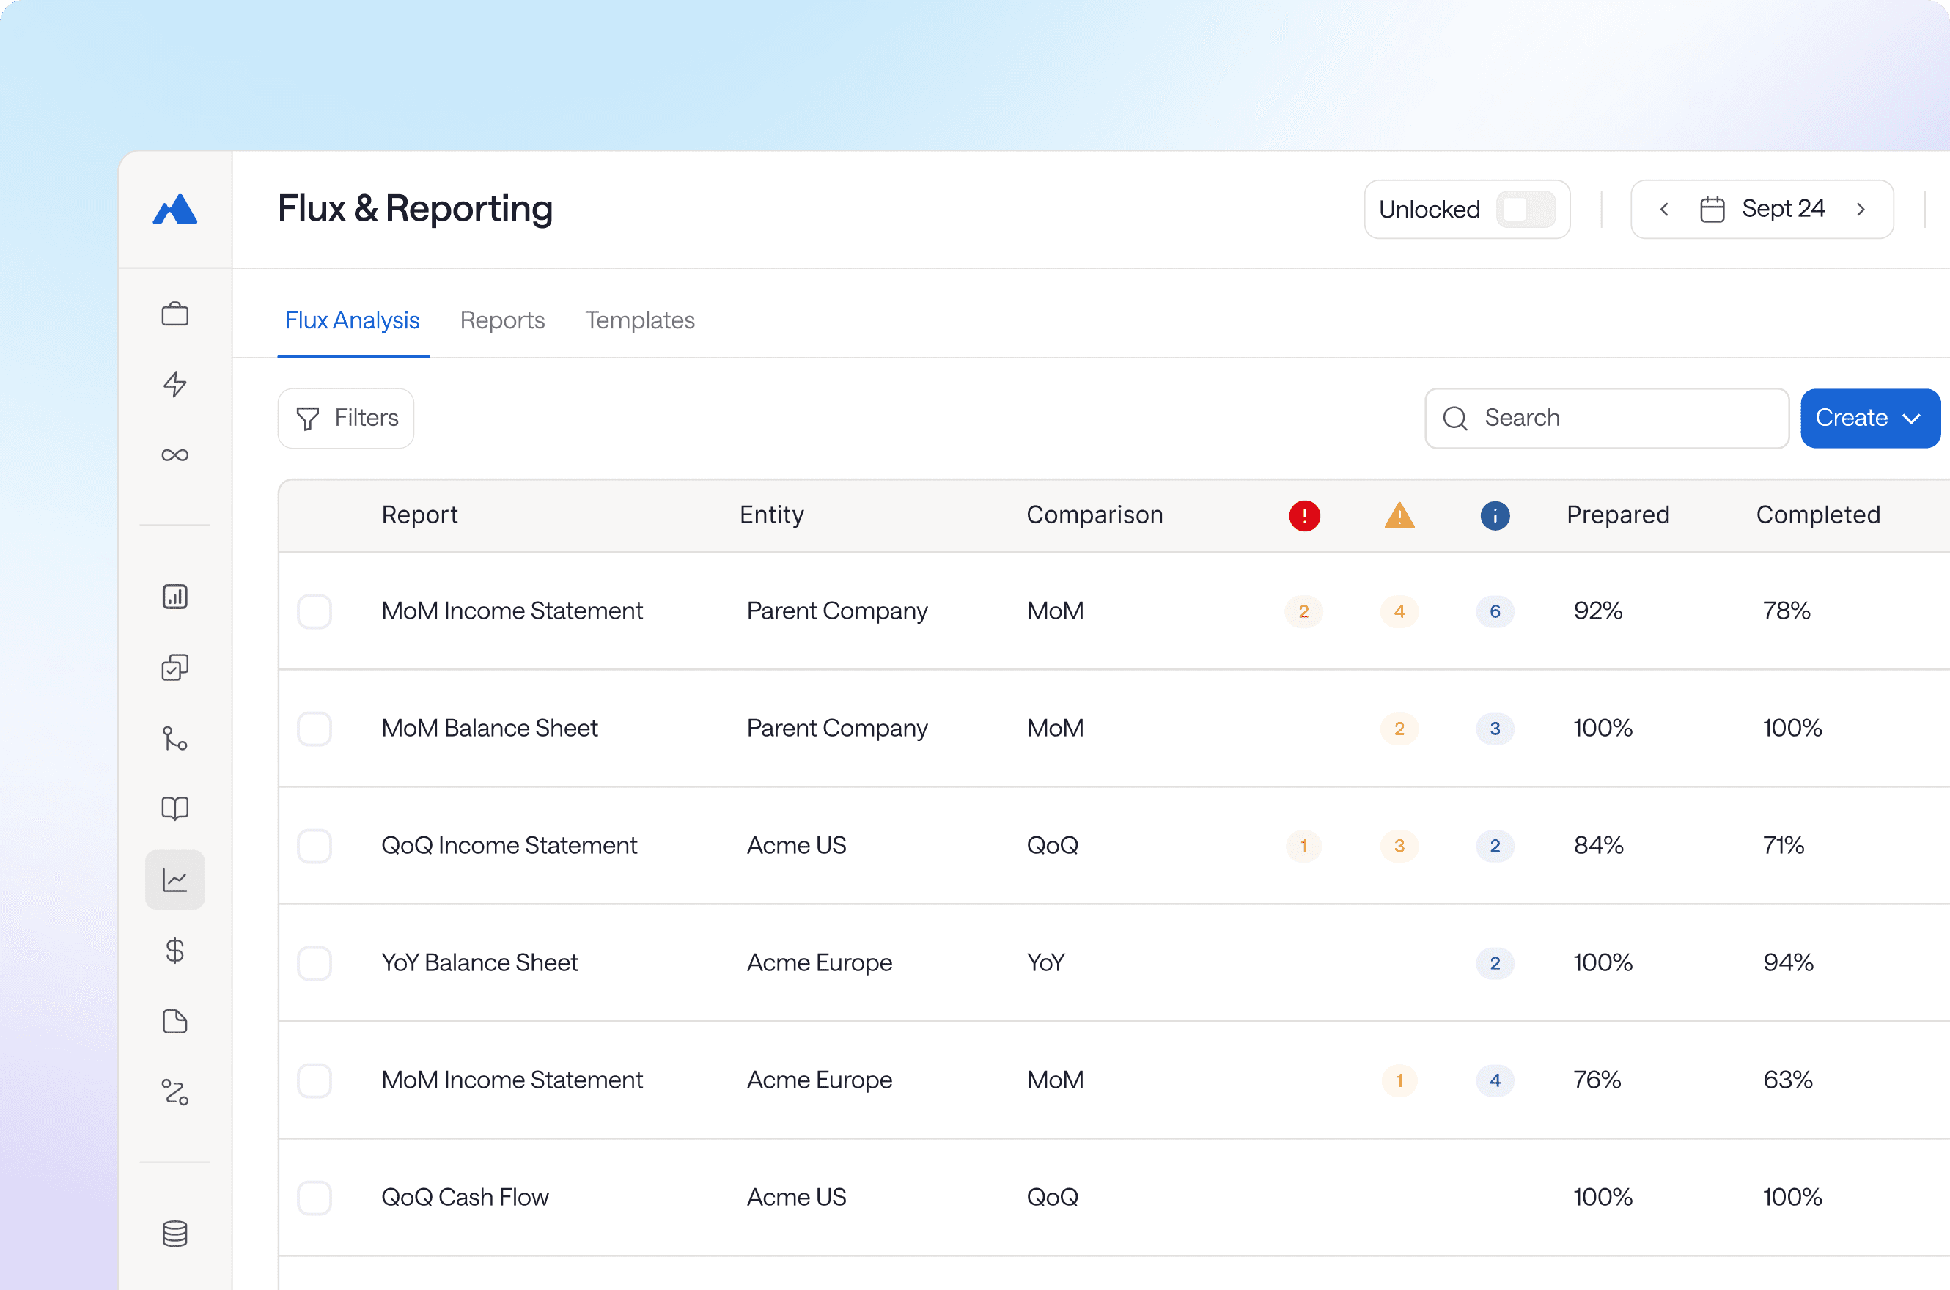Sort by the Report column header
This screenshot has height=1290, width=1950.
pos(419,515)
